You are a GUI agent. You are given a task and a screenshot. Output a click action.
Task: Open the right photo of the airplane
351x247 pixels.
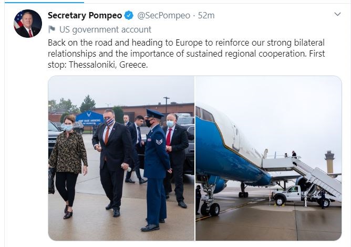[x=269, y=158]
